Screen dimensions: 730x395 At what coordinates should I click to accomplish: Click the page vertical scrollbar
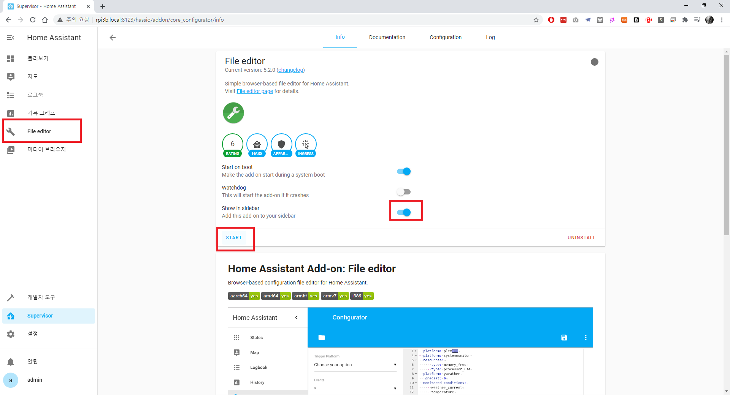click(x=727, y=144)
